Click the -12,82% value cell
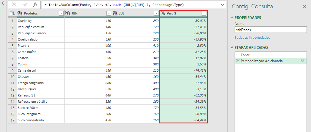311x132 pixels. coord(183,58)
